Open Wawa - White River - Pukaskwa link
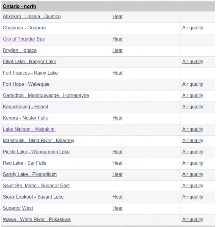 (x=37, y=220)
